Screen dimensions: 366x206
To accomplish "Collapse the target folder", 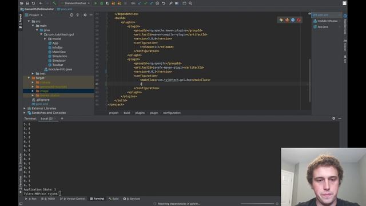I will coord(29,78).
